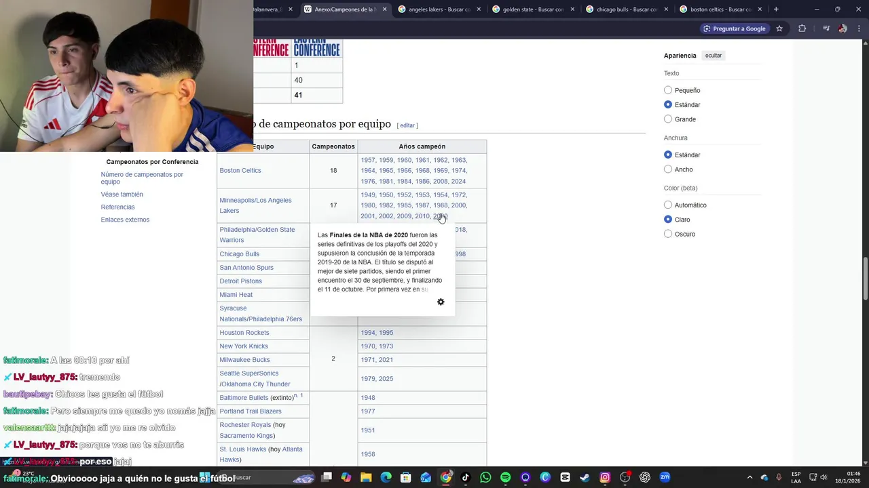Choose Oscuro color mode
869x488 pixels.
coord(668,234)
